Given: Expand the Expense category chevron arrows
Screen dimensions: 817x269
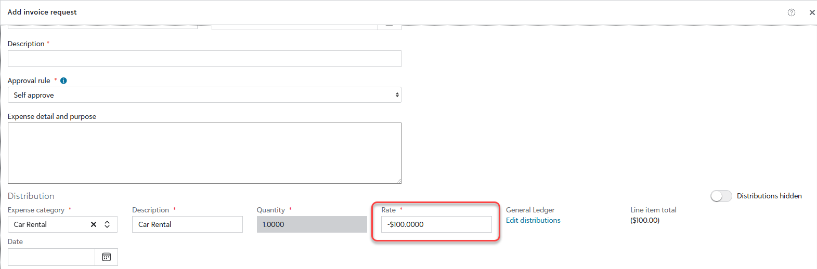Looking at the screenshot, I should tap(107, 224).
